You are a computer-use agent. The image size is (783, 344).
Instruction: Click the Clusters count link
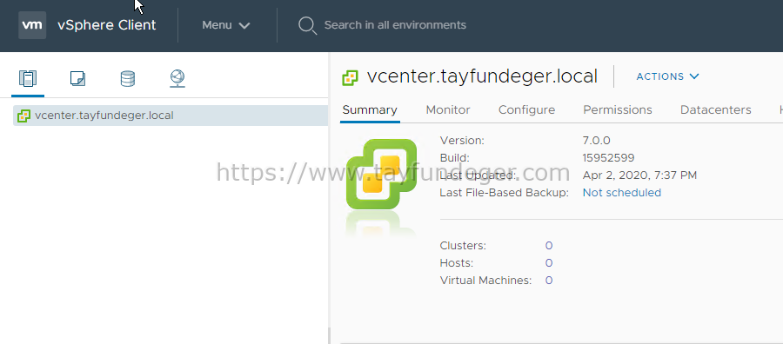click(x=549, y=245)
